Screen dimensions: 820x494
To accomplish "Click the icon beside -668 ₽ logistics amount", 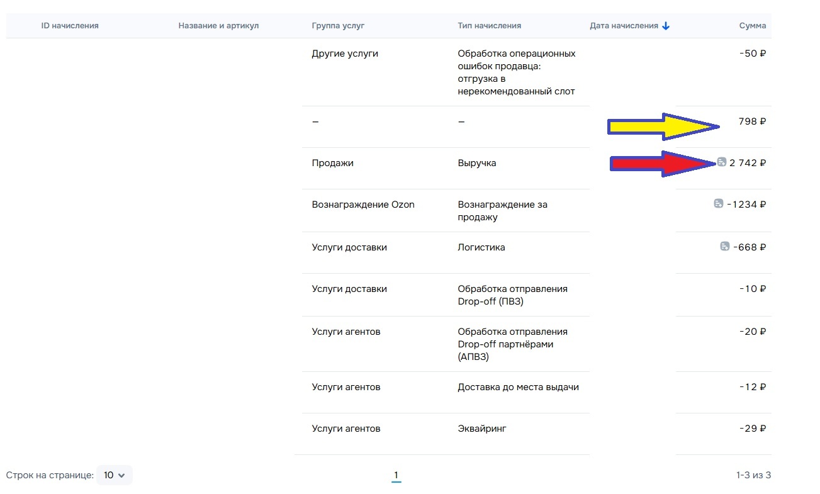I will 725,247.
